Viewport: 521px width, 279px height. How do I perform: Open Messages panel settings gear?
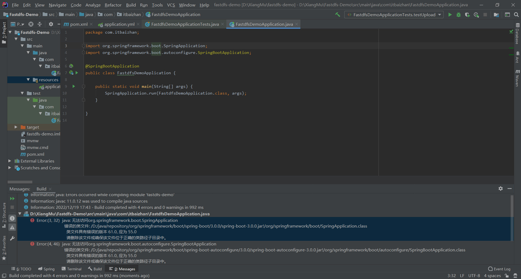click(x=501, y=189)
